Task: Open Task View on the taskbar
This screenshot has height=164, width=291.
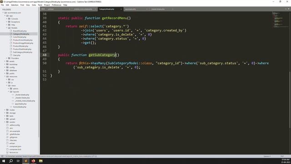Action: [18, 161]
